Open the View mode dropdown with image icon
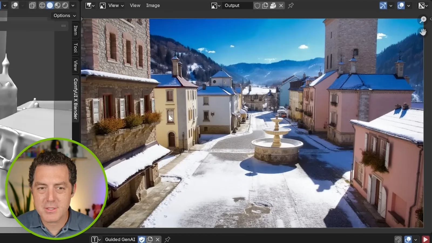432x243 pixels. click(x=112, y=5)
